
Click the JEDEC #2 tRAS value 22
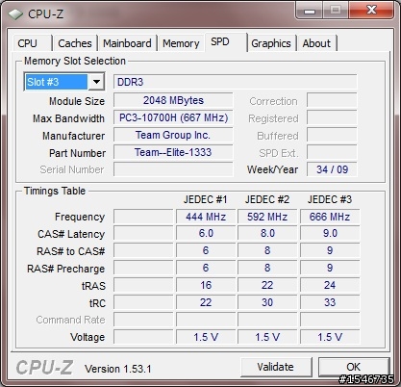click(x=267, y=285)
